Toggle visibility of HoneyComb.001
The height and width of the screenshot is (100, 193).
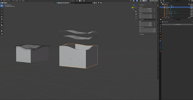[190, 12]
